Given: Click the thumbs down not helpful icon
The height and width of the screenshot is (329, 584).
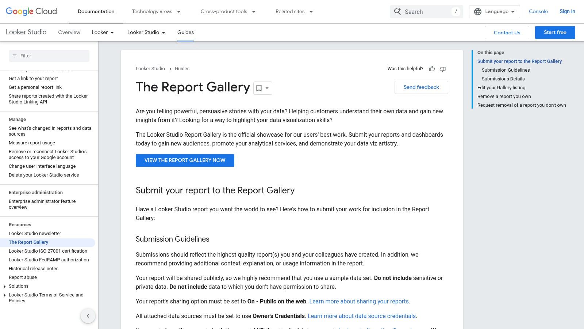Looking at the screenshot, I should 443,69.
